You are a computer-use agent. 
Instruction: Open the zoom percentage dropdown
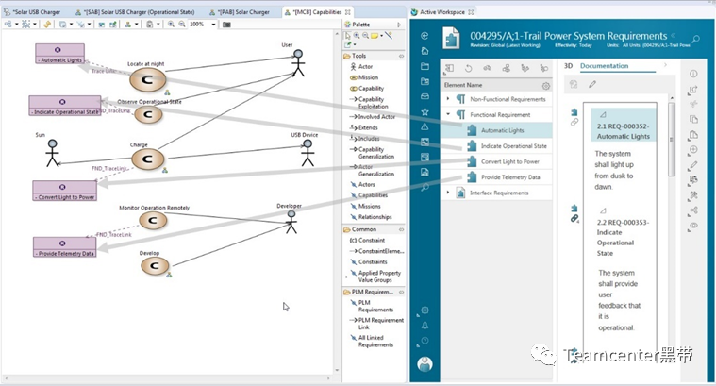point(213,25)
